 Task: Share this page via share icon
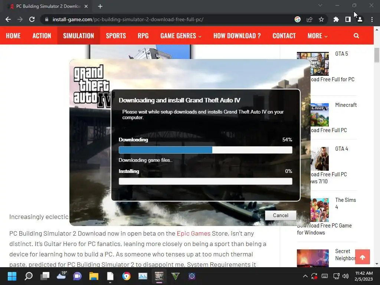tap(309, 19)
